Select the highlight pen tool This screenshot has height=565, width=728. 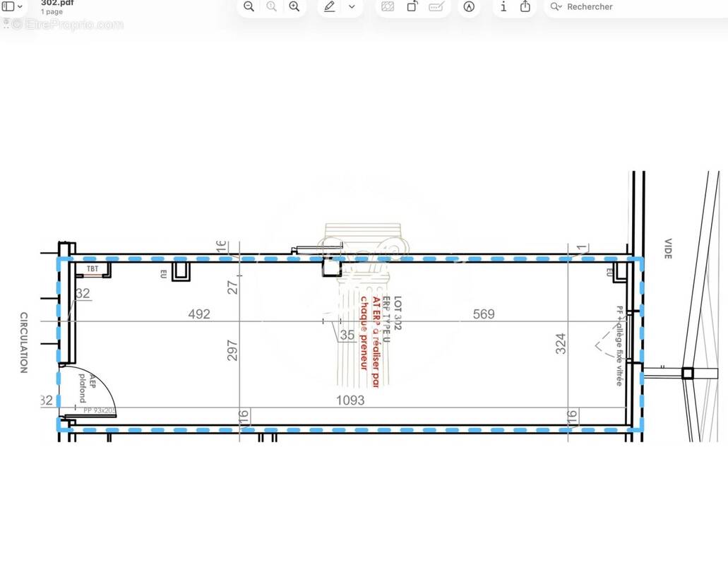pyautogui.click(x=330, y=6)
